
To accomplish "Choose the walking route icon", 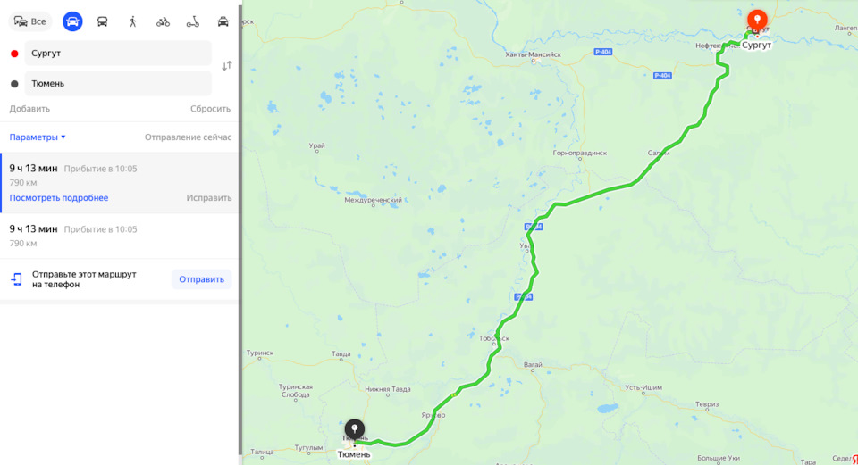I will click(132, 21).
